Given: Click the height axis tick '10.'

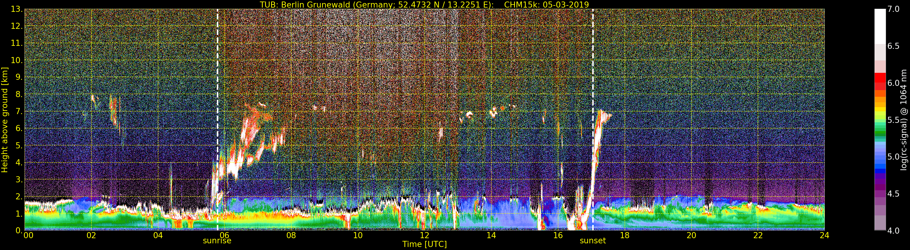Looking at the screenshot, I should 16,60.
